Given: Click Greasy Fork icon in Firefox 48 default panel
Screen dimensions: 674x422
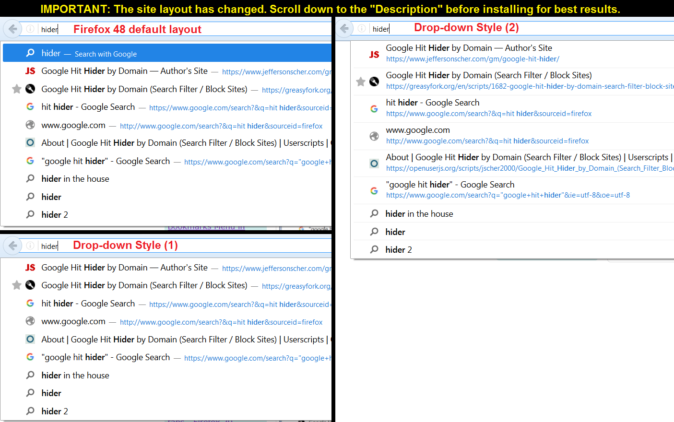Looking at the screenshot, I should [30, 89].
